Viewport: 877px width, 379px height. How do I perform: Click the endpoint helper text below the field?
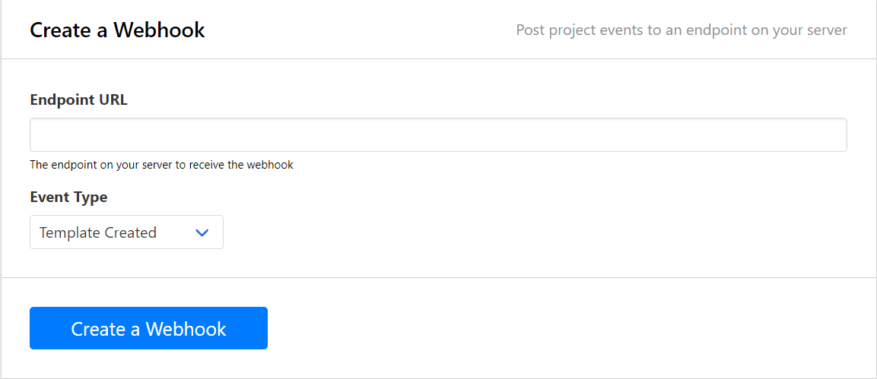[x=161, y=165]
